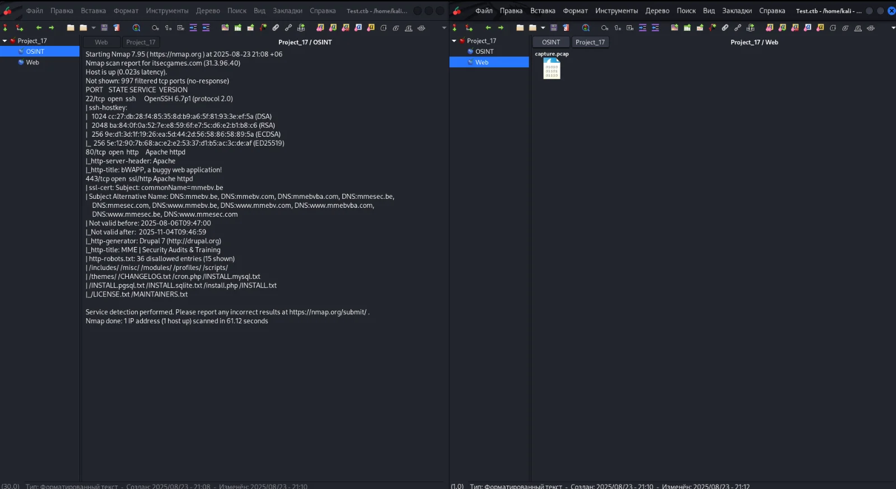Select Web node in left window tree

[32, 62]
